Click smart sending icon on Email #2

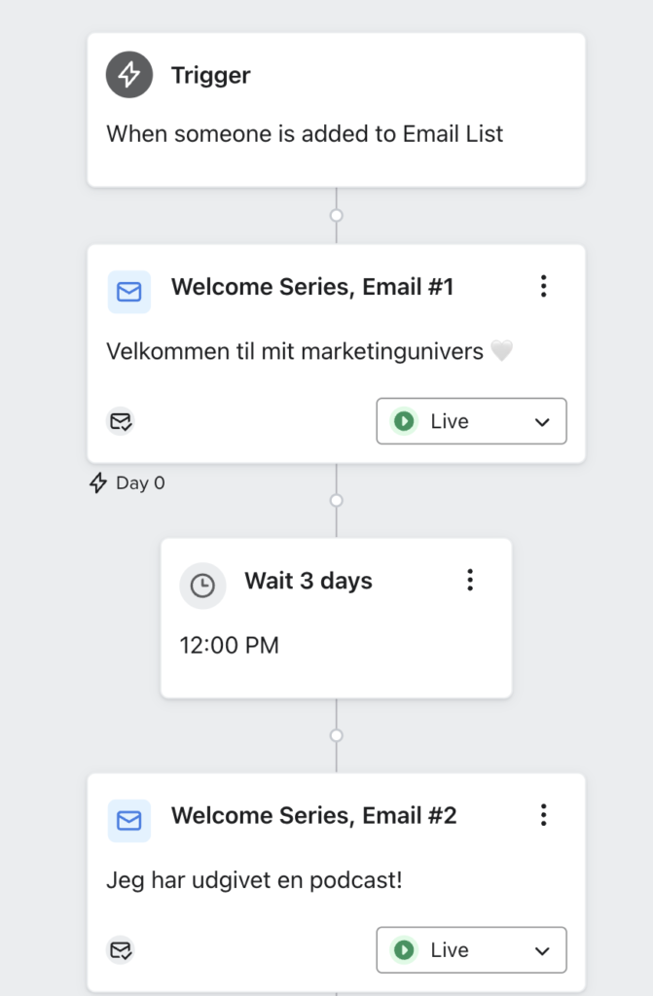pos(120,950)
